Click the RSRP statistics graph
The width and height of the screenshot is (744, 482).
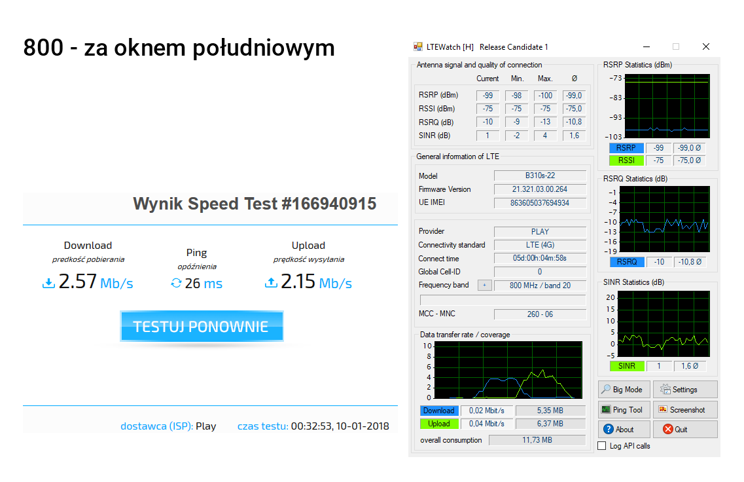[x=667, y=106]
